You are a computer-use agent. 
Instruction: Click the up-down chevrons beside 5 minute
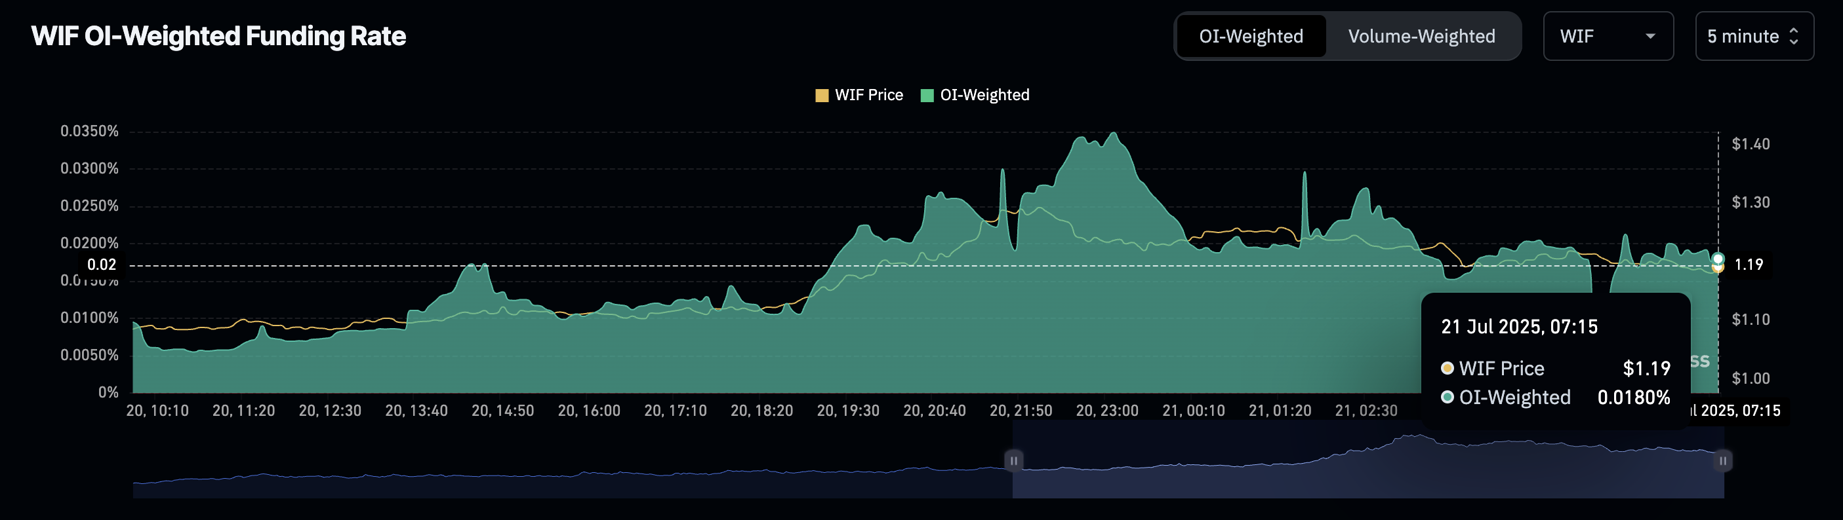pos(1794,37)
